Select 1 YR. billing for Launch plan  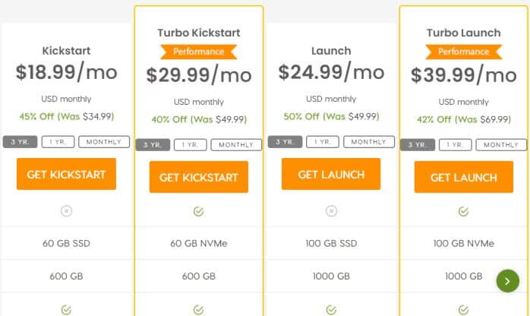(323, 142)
